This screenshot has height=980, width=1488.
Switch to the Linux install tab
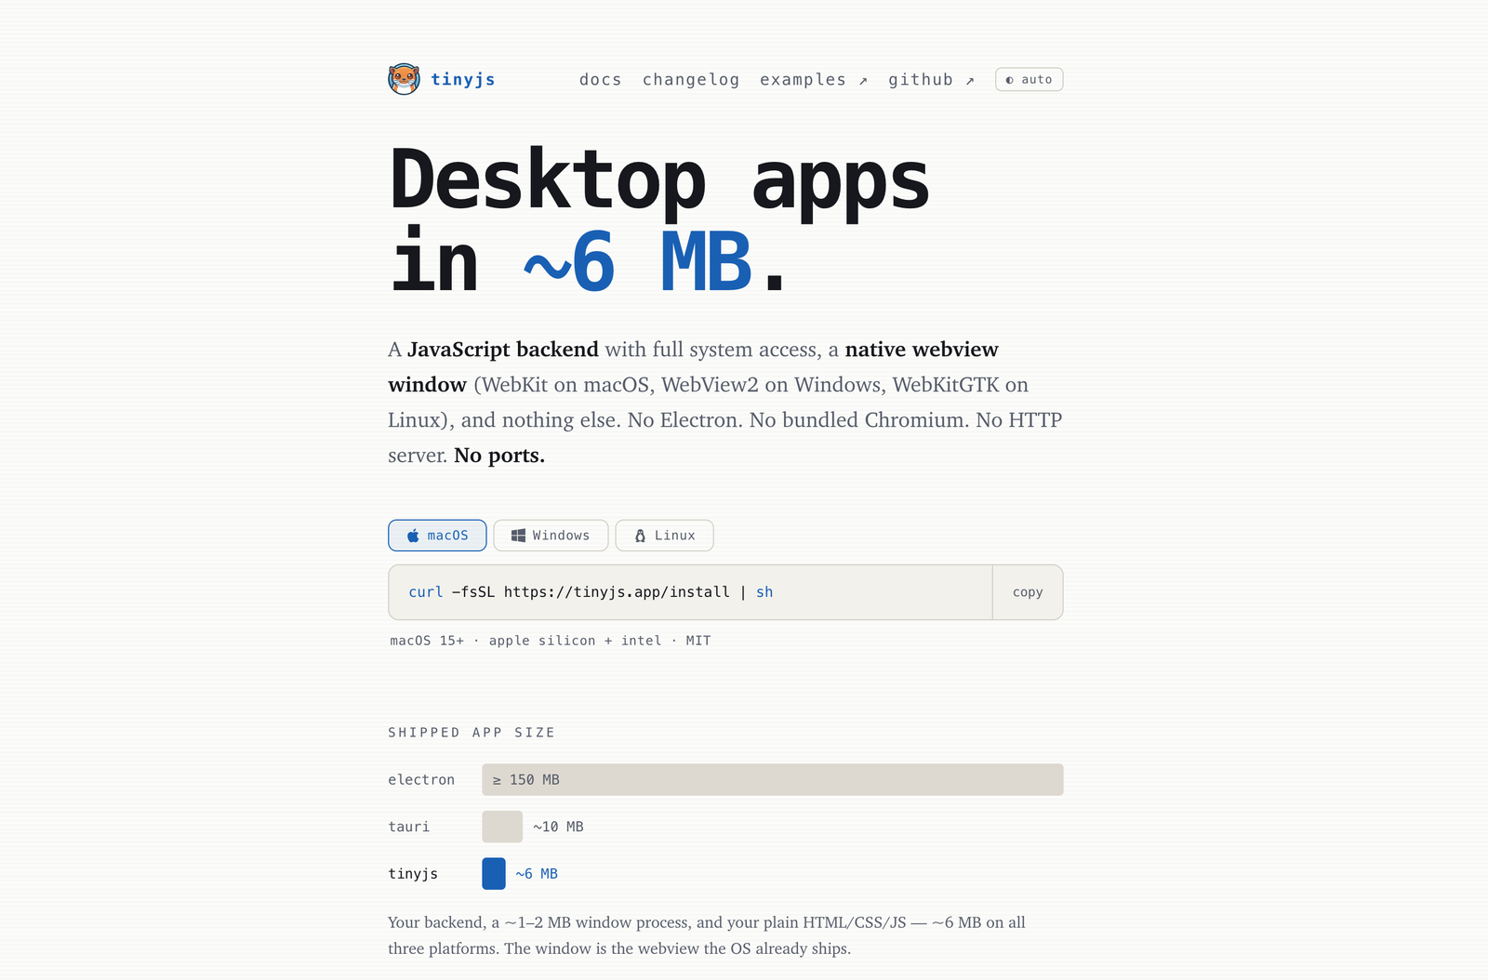coord(664,536)
